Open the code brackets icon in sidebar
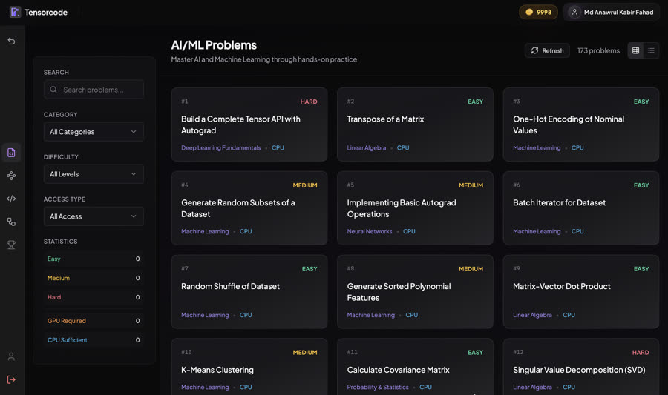This screenshot has height=395, width=668. pyautogui.click(x=11, y=199)
